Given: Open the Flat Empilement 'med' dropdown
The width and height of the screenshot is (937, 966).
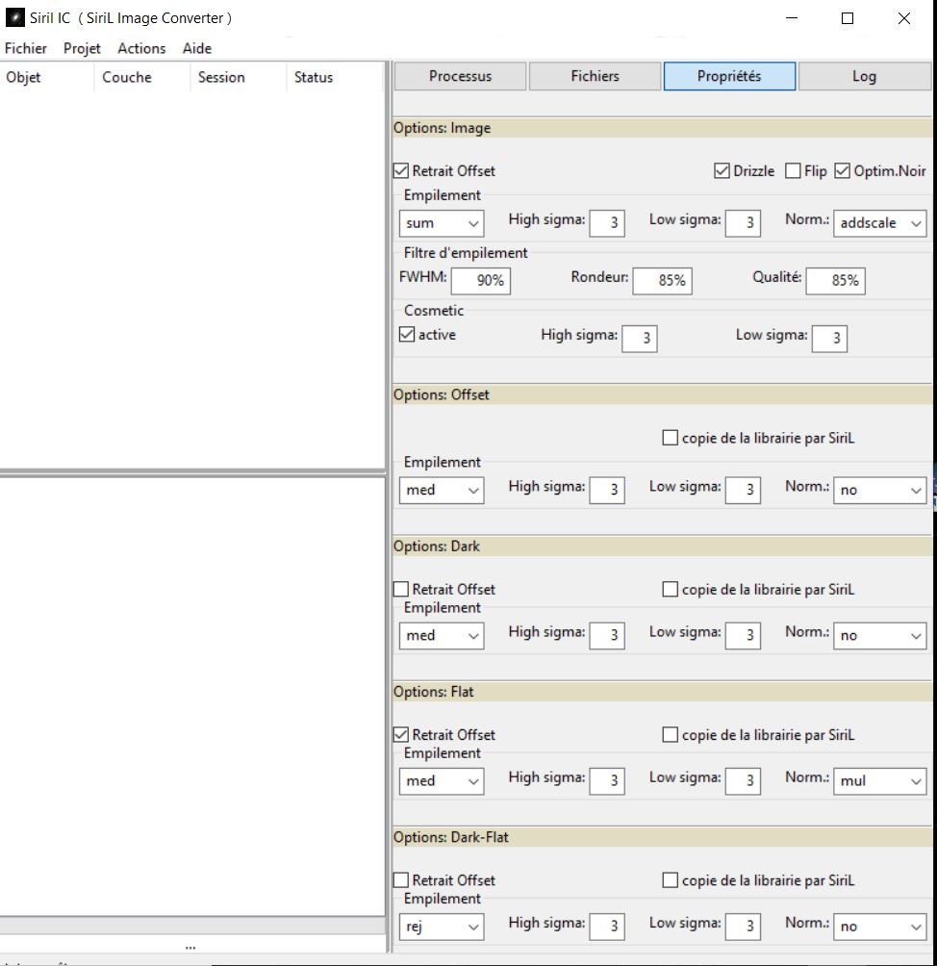Looking at the screenshot, I should 442,781.
